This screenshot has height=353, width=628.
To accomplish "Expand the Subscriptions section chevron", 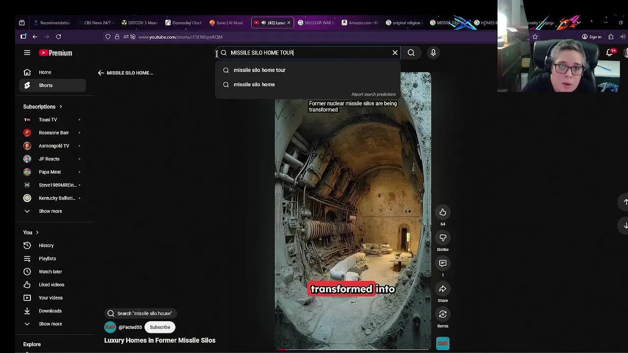I will [61, 106].
